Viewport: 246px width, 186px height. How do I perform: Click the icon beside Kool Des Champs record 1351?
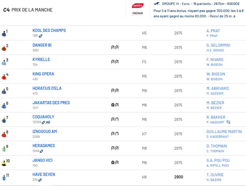point(40,36)
